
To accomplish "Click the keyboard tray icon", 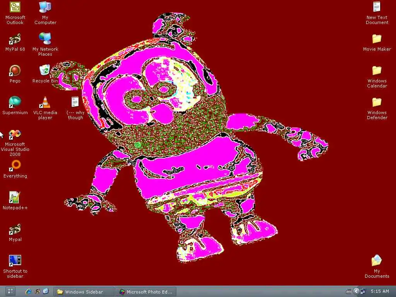I will 348,292.
